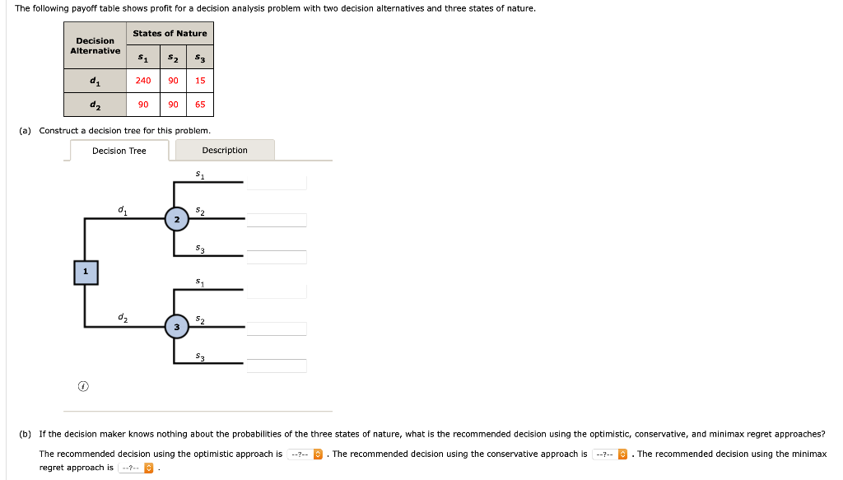Select the 240 payoff cell in the table

click(142, 81)
